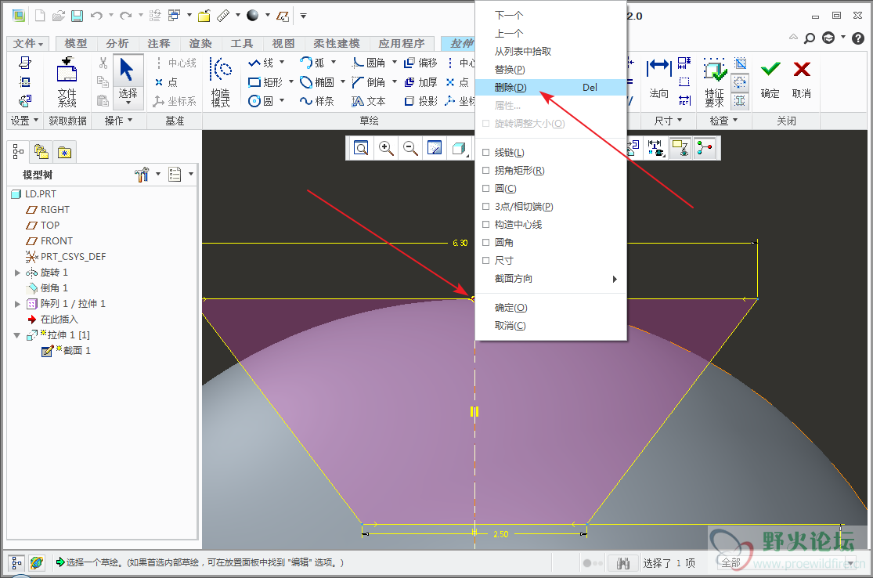
Task: Toggle vertex display in the graphics toolbar
Action: (x=705, y=148)
